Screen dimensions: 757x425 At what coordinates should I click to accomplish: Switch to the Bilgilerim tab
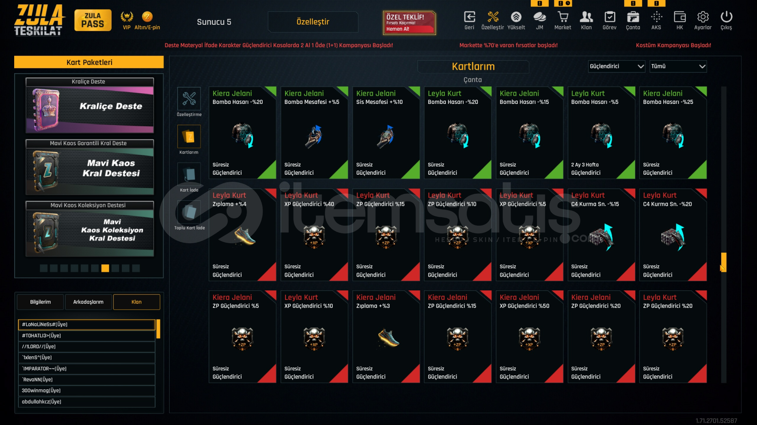pyautogui.click(x=40, y=302)
